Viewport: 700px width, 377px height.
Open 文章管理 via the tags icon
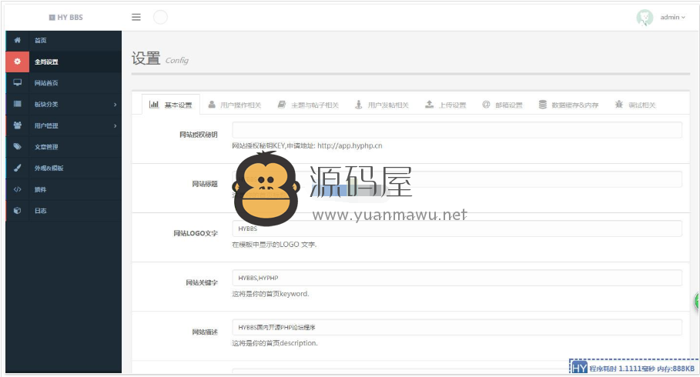tap(18, 146)
